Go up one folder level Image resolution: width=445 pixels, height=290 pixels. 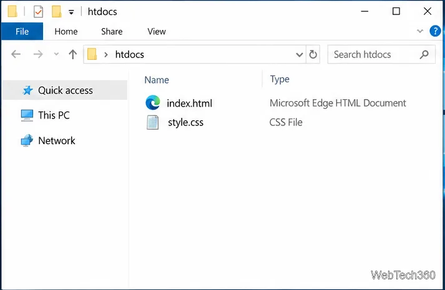coord(72,54)
